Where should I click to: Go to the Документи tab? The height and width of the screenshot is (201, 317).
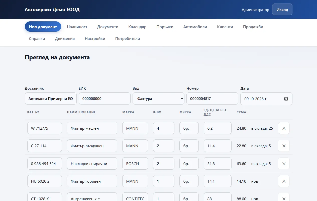click(108, 27)
